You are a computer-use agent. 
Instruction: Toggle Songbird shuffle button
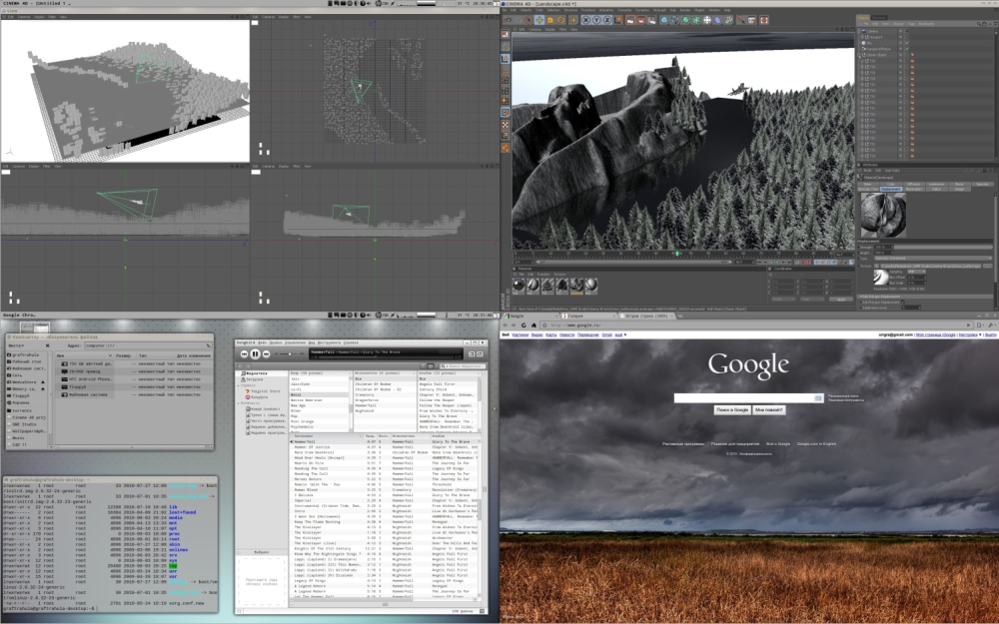pyautogui.click(x=472, y=353)
